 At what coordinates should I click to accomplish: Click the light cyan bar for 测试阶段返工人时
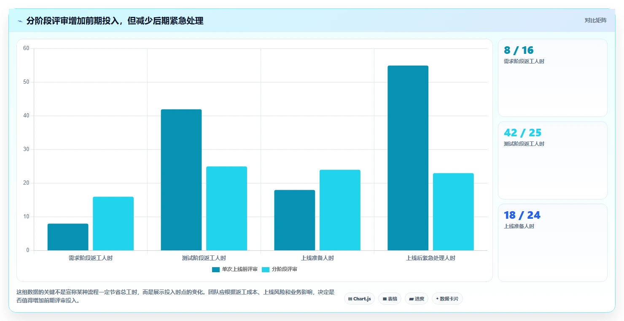coord(227,208)
